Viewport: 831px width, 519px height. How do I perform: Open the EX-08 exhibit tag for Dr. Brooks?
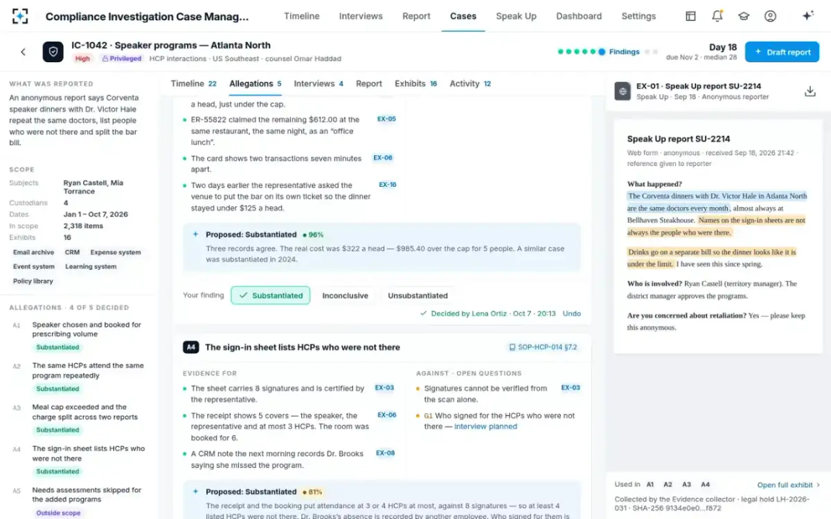click(386, 453)
